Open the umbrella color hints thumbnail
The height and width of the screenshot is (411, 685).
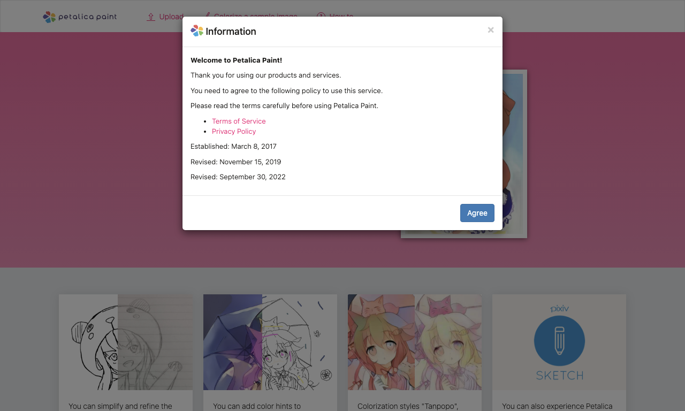tap(270, 342)
